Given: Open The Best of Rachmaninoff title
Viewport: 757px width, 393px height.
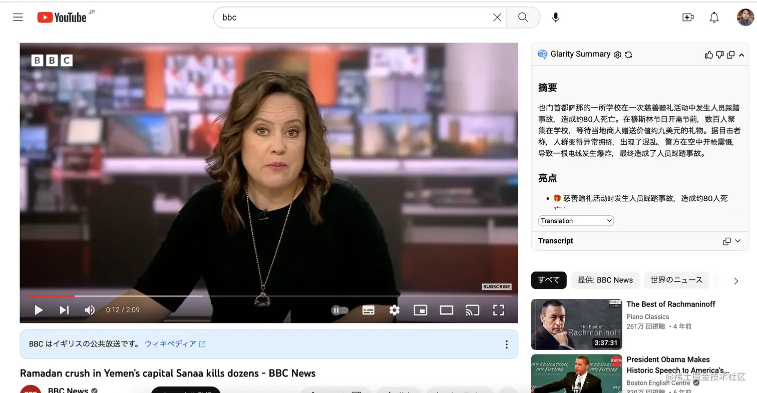Looking at the screenshot, I should click(671, 304).
